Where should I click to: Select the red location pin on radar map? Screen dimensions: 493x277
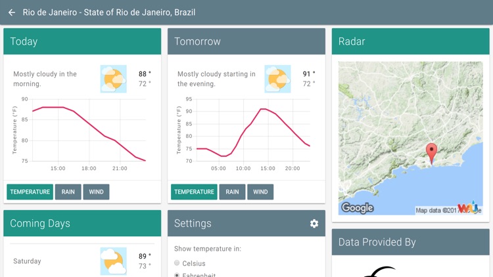(x=431, y=154)
